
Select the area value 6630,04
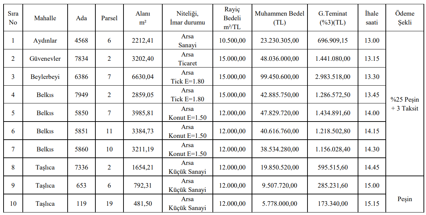coord(143,77)
